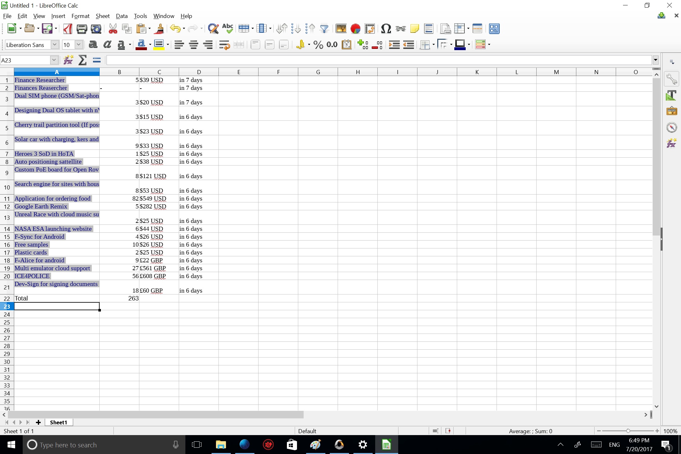
Task: Open conditional formatting dropdown arrow
Action: point(489,45)
